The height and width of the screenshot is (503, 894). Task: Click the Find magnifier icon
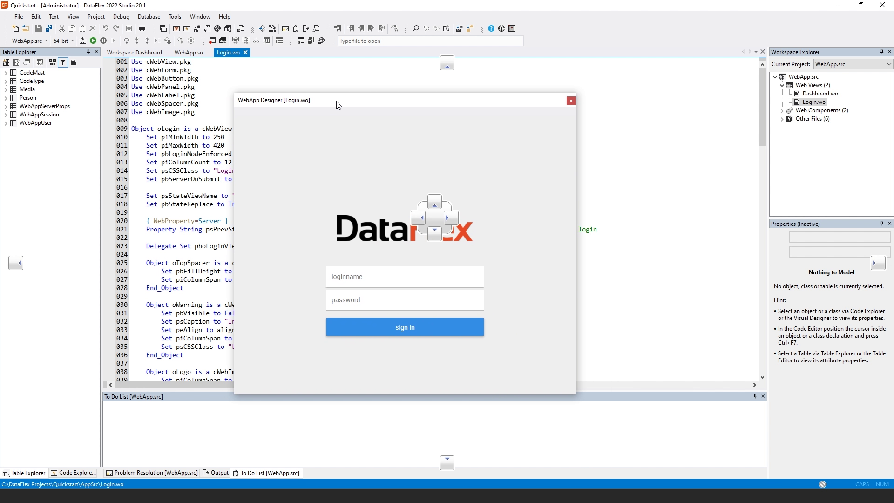tap(416, 28)
